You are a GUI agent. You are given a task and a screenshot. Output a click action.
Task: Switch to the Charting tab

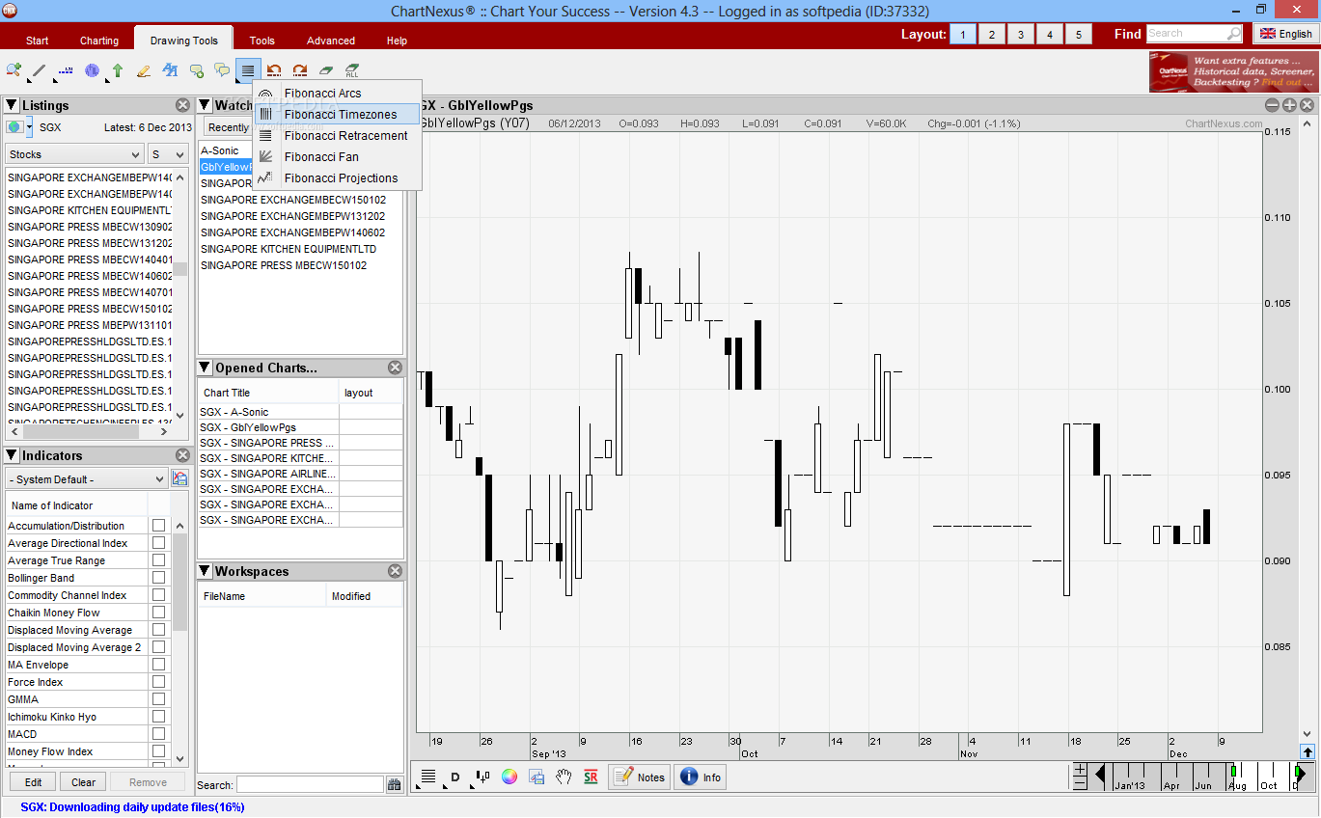point(99,41)
